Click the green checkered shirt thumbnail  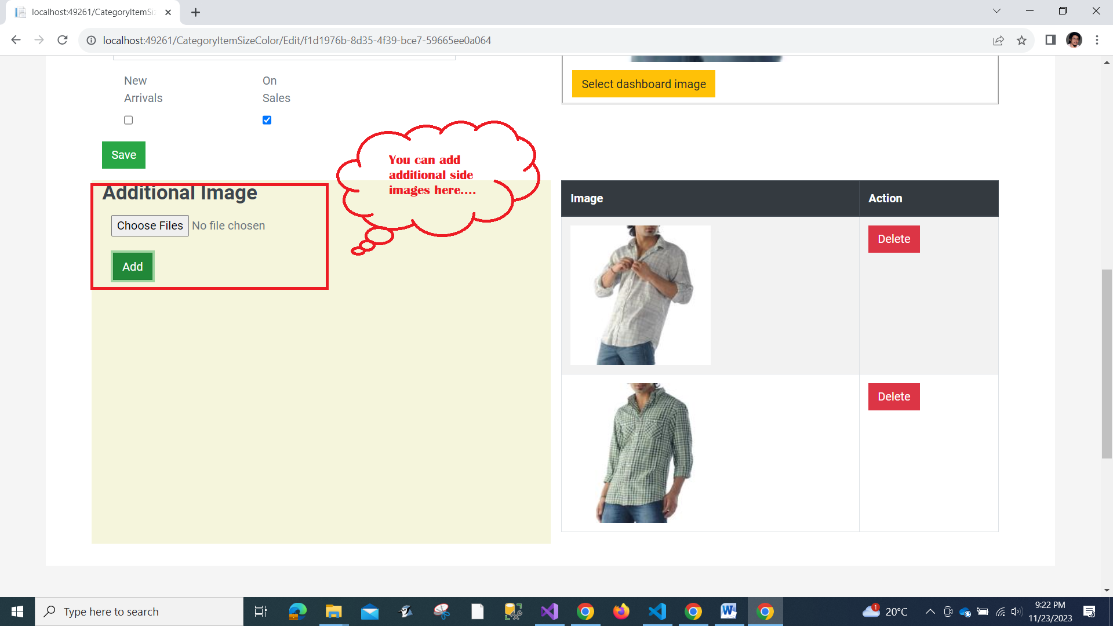pos(640,453)
